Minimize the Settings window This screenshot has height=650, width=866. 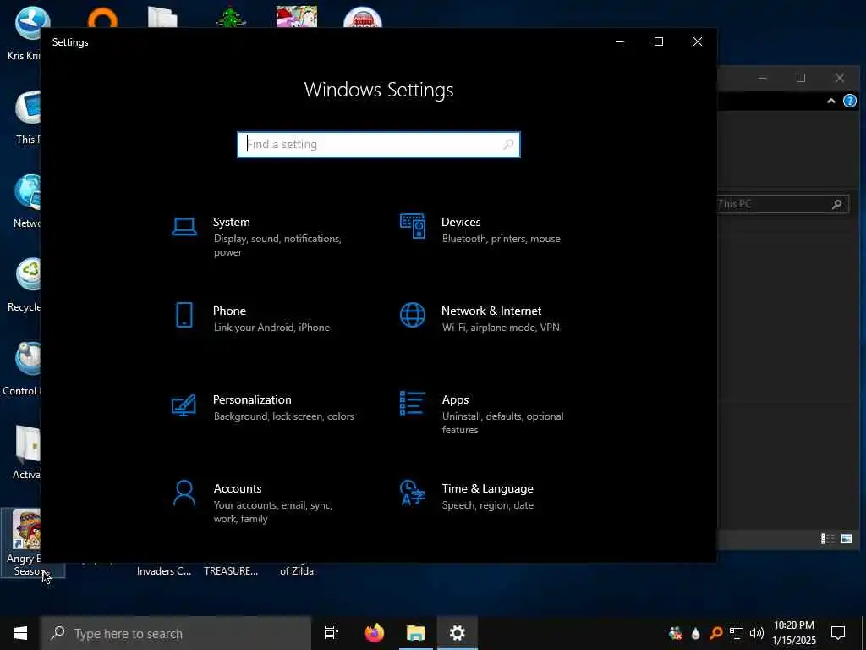tap(620, 42)
